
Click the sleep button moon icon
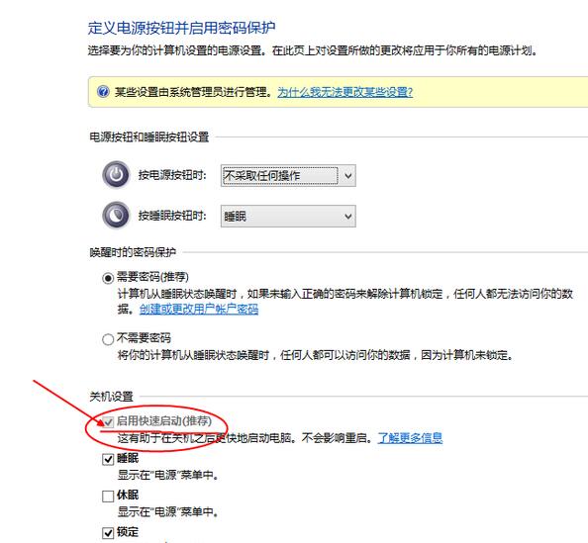(x=116, y=216)
